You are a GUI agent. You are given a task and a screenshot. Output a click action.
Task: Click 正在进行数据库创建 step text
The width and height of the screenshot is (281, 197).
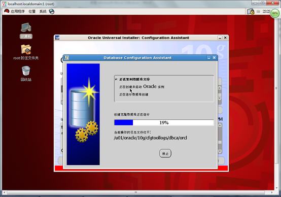[134, 94]
